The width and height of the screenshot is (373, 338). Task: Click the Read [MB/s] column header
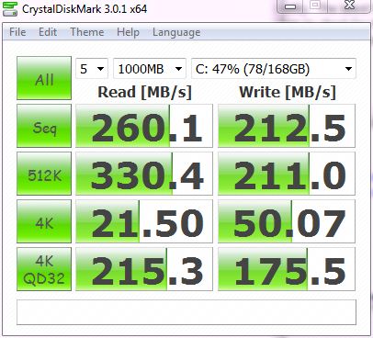pos(144,92)
